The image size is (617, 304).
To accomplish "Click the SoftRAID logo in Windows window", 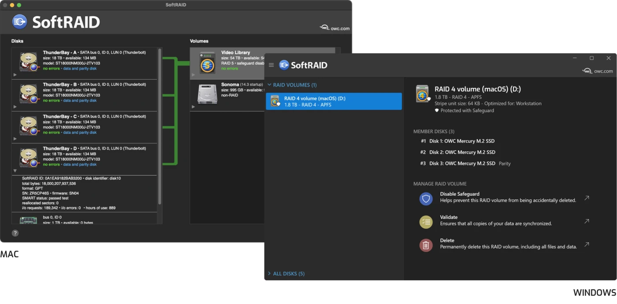I will (303, 65).
